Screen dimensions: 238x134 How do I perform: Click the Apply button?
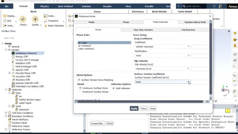134,108
